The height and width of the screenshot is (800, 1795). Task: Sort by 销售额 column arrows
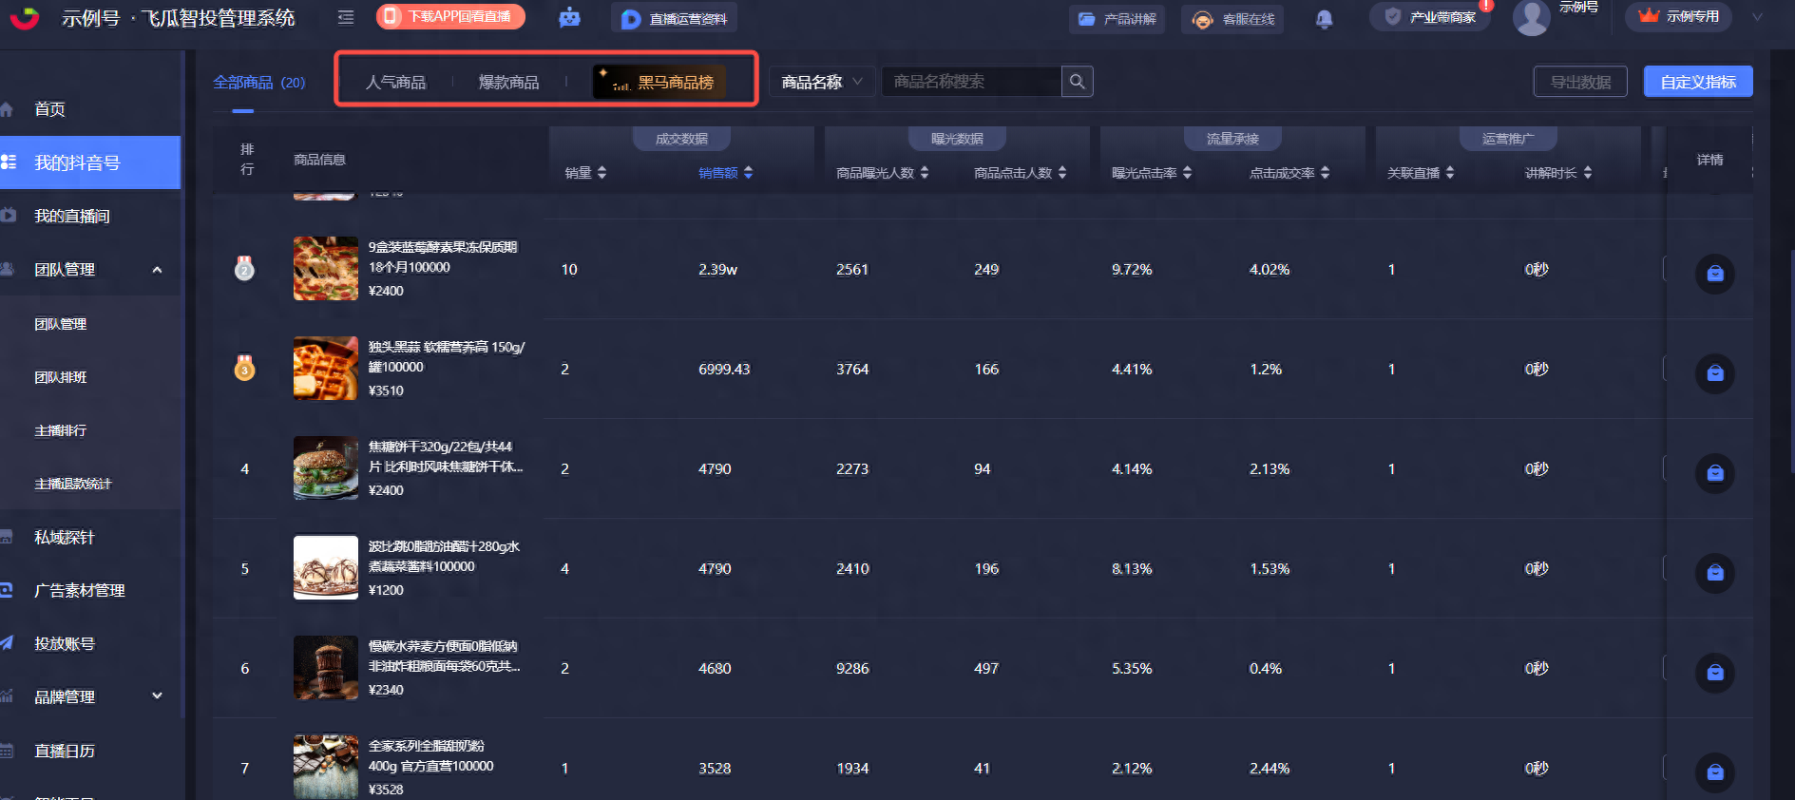click(748, 173)
